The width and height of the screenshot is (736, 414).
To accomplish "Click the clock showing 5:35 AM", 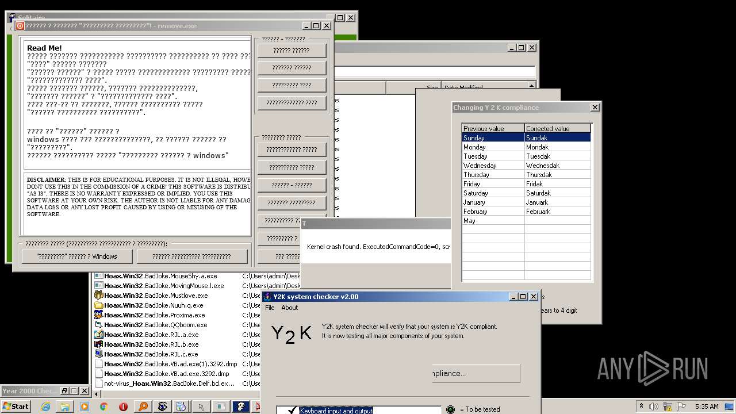I will 707,407.
